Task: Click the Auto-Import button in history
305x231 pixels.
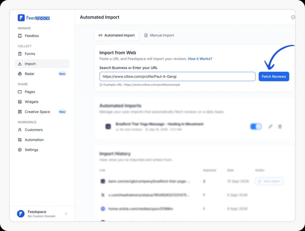Action: click(x=269, y=181)
